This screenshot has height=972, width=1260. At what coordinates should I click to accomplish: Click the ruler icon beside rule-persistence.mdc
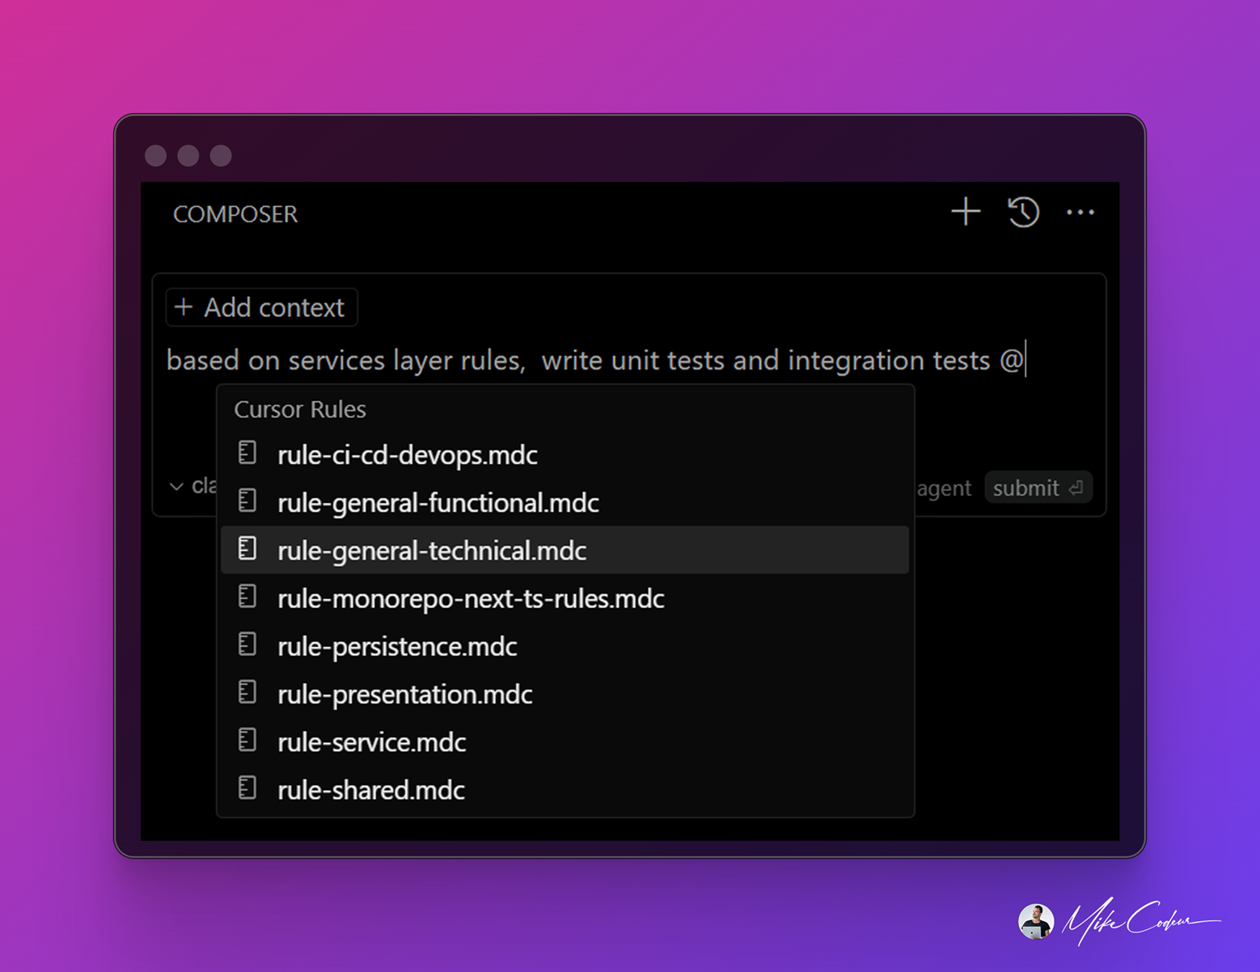247,644
